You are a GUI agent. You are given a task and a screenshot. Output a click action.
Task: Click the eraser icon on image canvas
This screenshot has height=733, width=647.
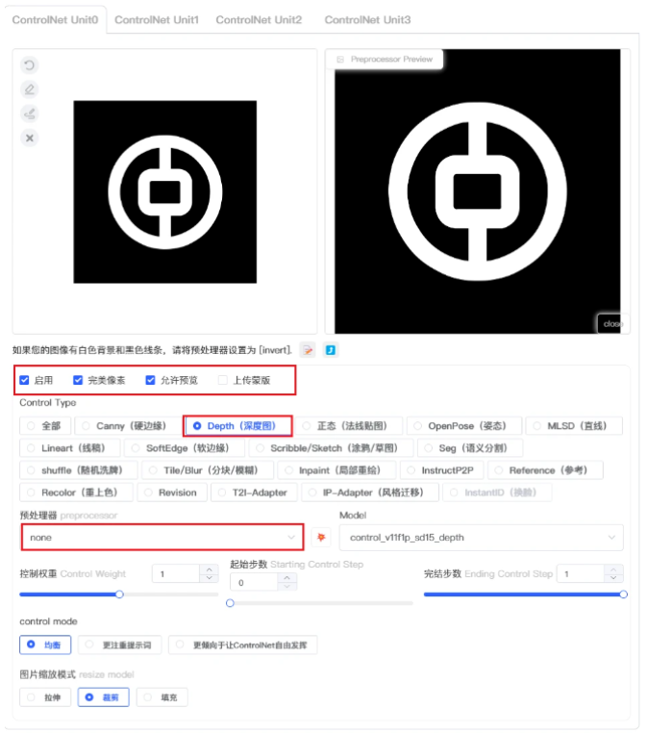tap(30, 114)
